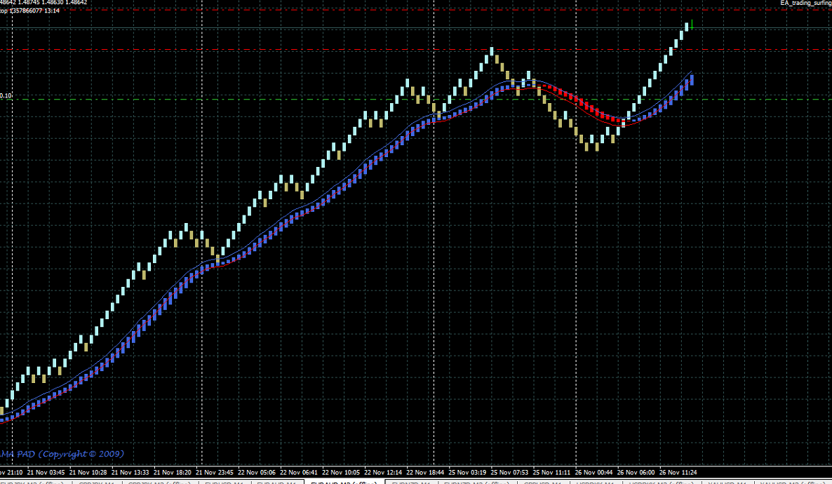
Task: Click the 21 Nov 18:20 time label
Action: 173,472
